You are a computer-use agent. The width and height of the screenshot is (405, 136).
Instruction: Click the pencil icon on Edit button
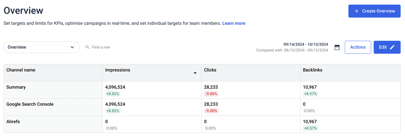click(392, 47)
